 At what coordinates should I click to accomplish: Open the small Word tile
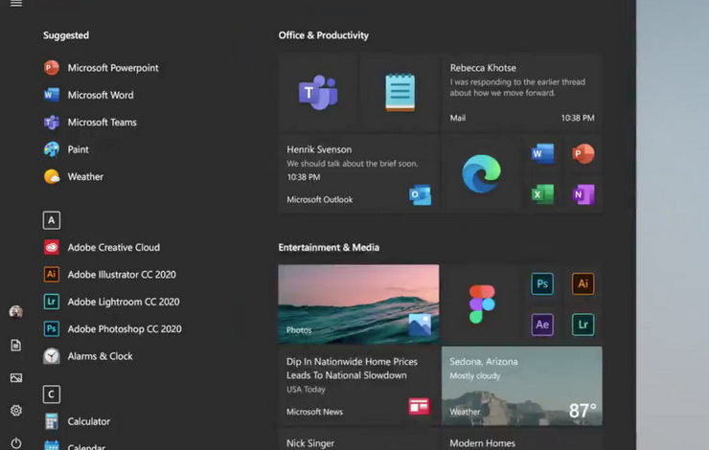pos(542,153)
